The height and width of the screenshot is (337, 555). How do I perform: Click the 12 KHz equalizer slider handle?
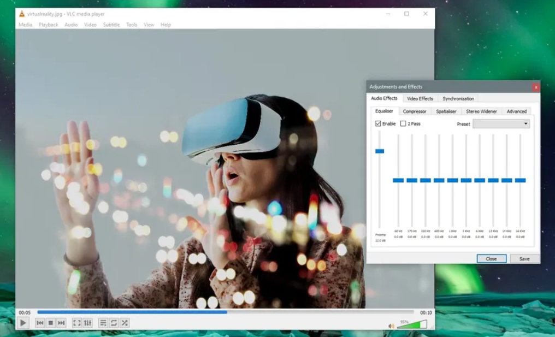tap(493, 180)
